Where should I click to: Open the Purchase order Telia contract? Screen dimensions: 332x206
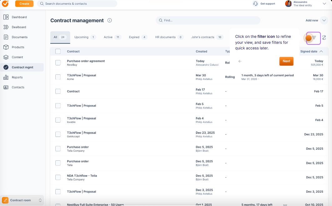coord(78,161)
